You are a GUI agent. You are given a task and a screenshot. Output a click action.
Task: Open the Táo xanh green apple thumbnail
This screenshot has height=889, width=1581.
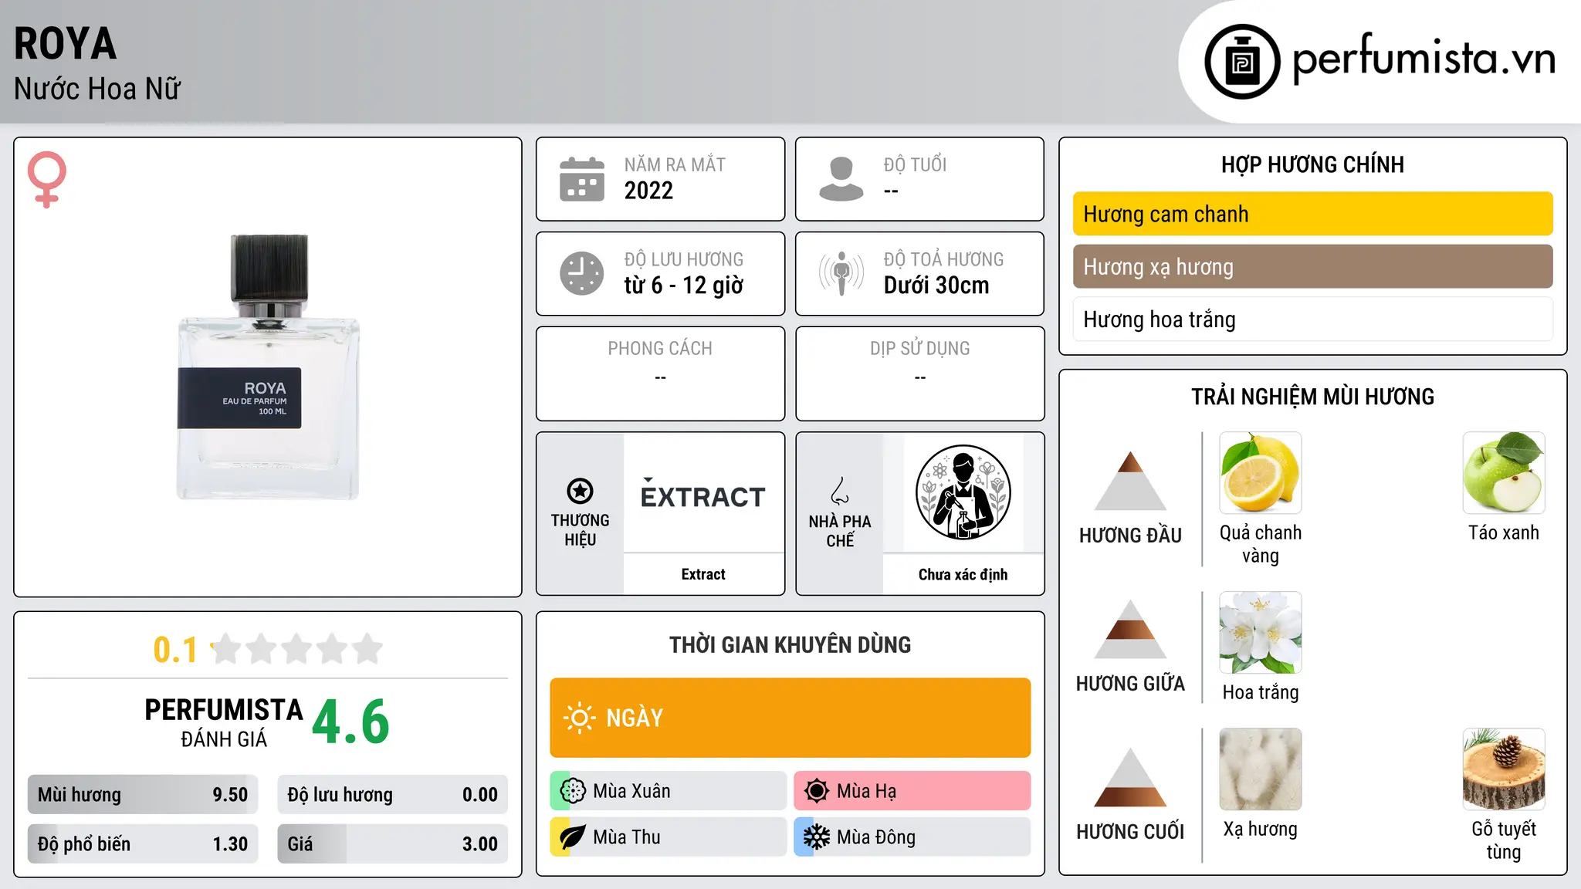point(1504,473)
